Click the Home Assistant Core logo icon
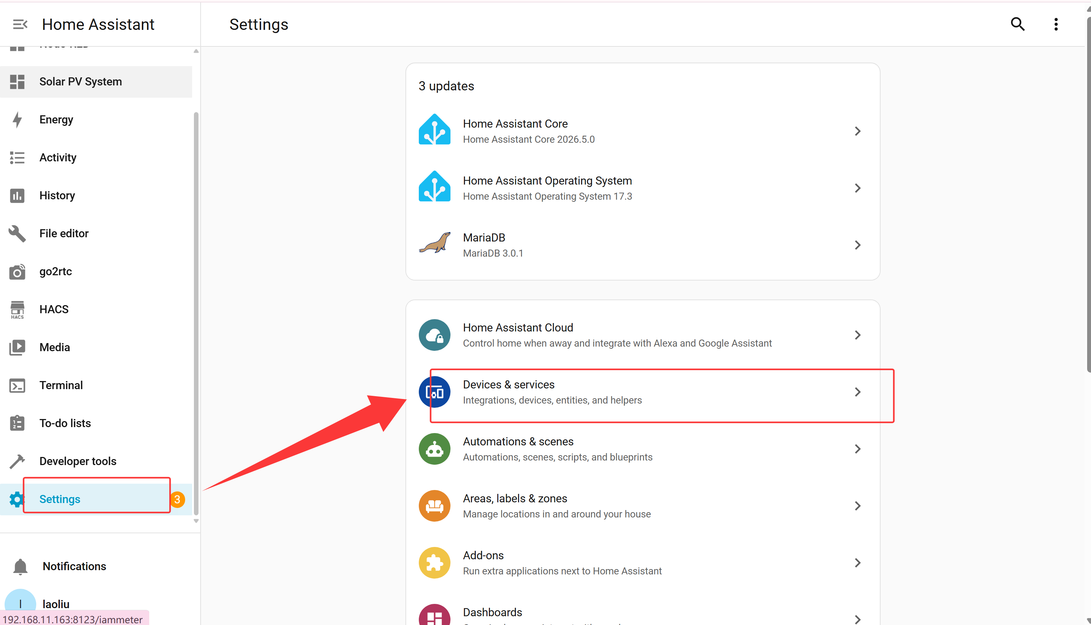The height and width of the screenshot is (625, 1091). click(434, 130)
